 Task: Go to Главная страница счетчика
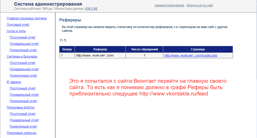[x=27, y=18]
